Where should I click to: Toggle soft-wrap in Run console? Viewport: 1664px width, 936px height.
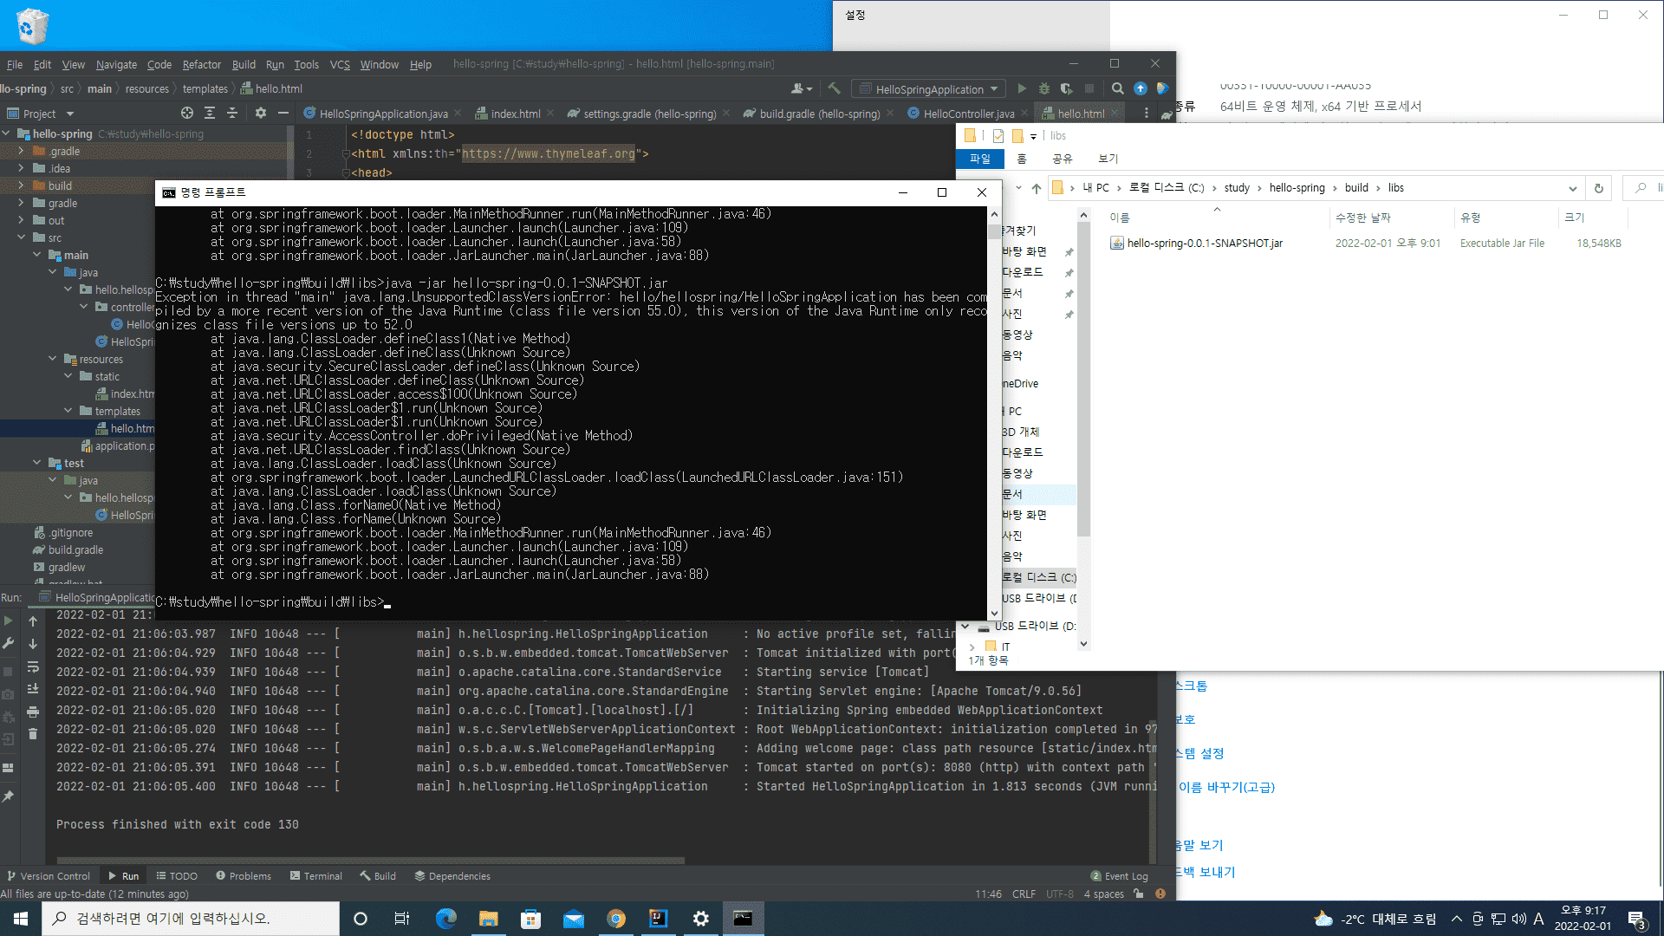[x=33, y=666]
